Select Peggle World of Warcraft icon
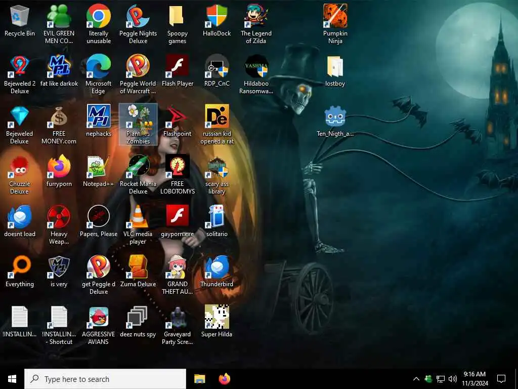The image size is (518, 389). tap(138, 74)
